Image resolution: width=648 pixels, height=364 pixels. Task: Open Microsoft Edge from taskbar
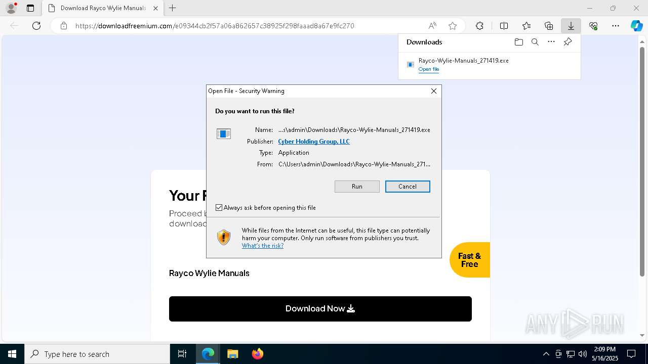point(208,354)
